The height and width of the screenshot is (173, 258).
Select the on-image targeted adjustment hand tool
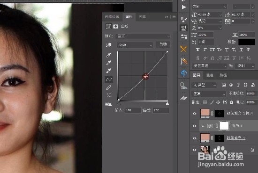click(x=109, y=45)
